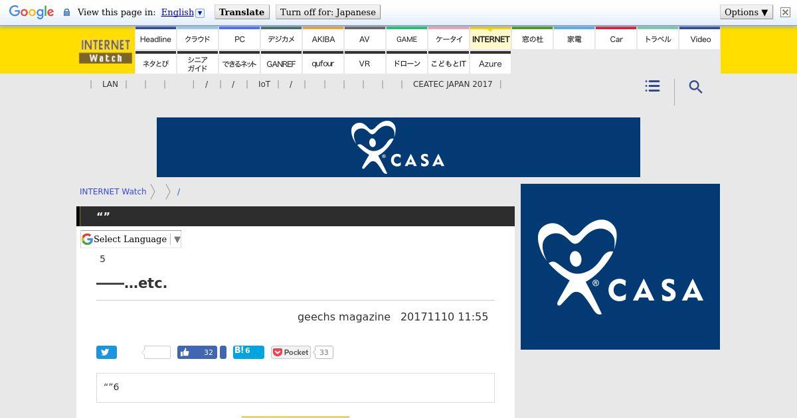The image size is (797, 418).
Task: Click Turn off for: Japanese button
Action: (328, 12)
